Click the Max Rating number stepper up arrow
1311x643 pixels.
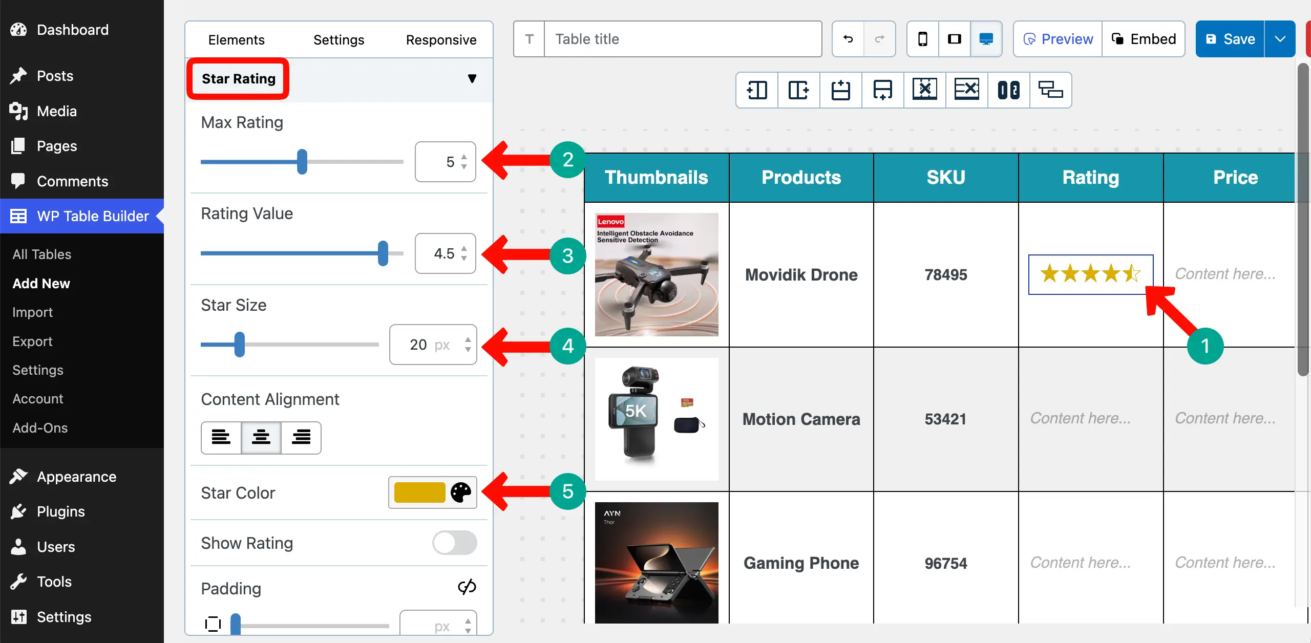(463, 156)
